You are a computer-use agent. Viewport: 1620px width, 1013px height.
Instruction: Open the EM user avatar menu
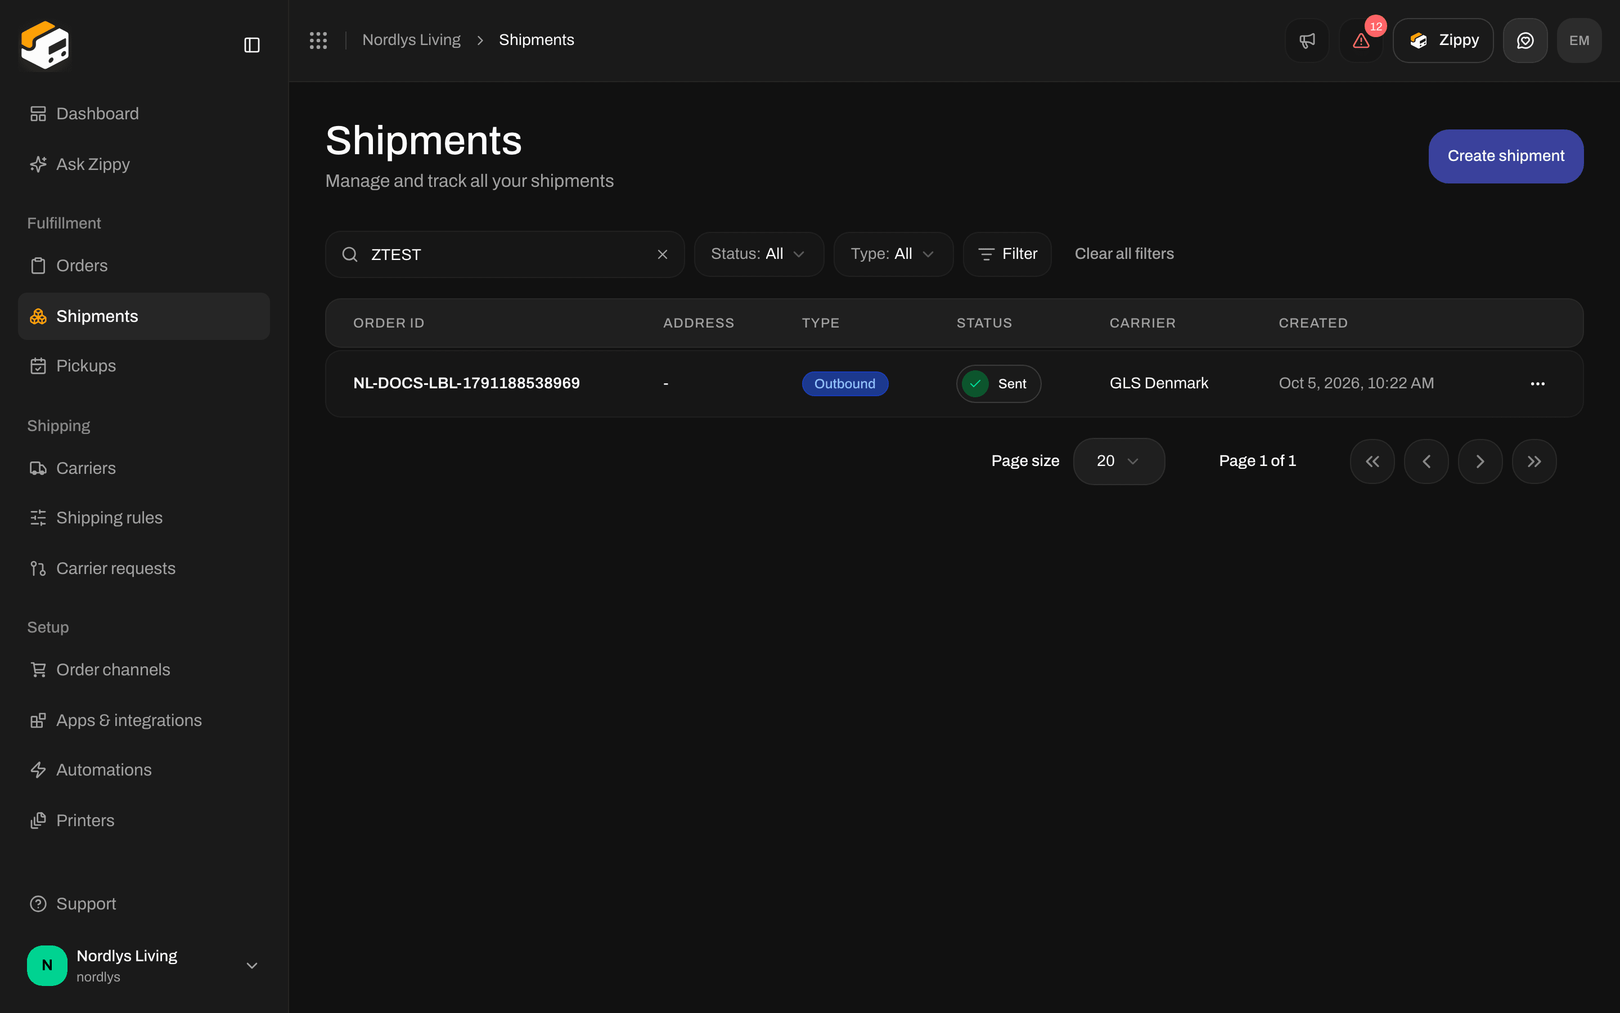(x=1579, y=40)
